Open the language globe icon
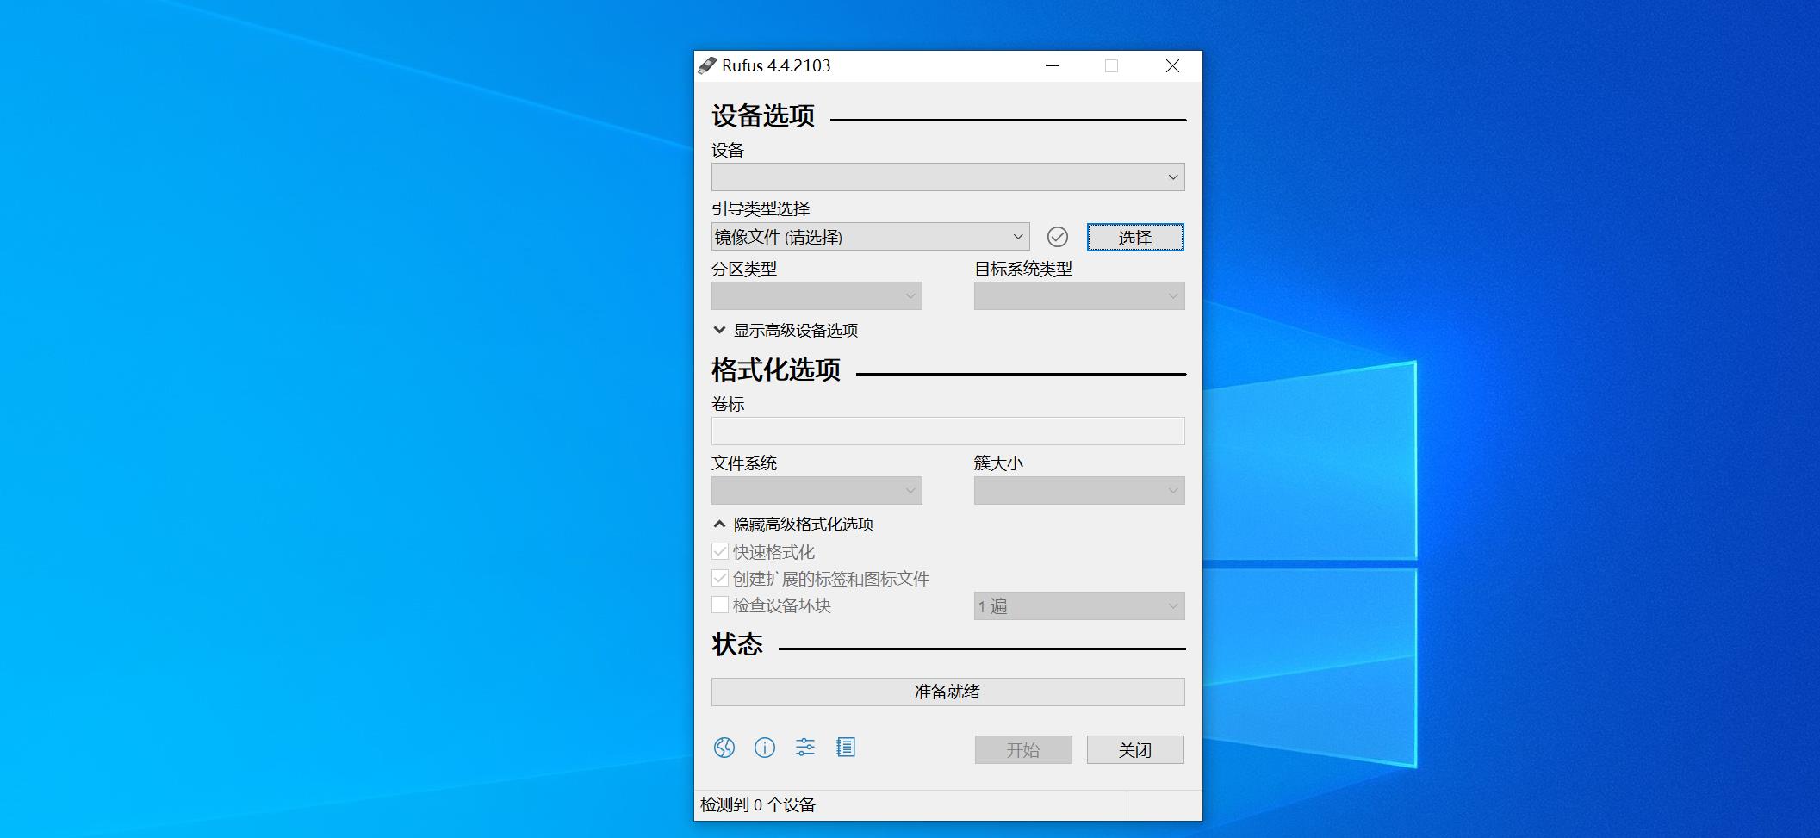This screenshot has width=1820, height=838. pos(724,748)
